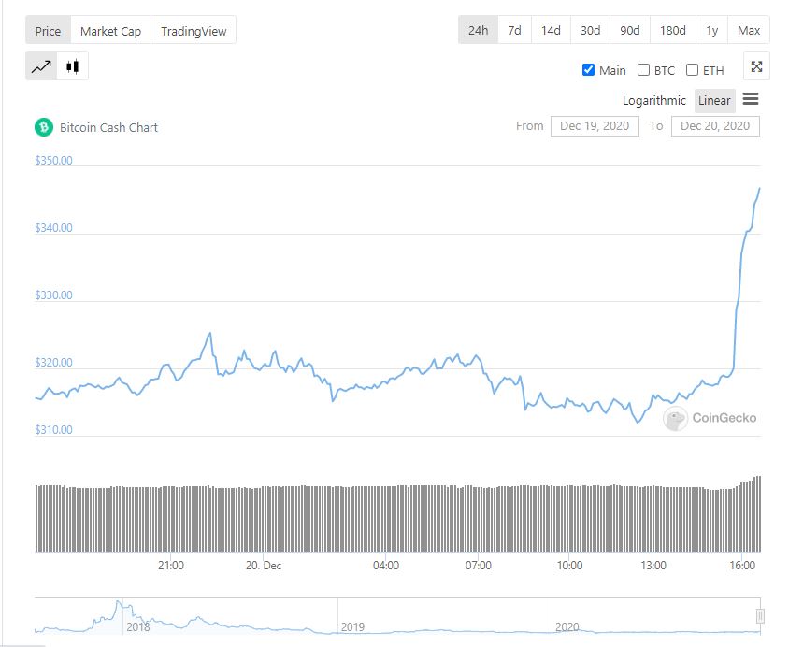Click the Bitcoin Cash Chart title text
789x647 pixels.
click(108, 127)
